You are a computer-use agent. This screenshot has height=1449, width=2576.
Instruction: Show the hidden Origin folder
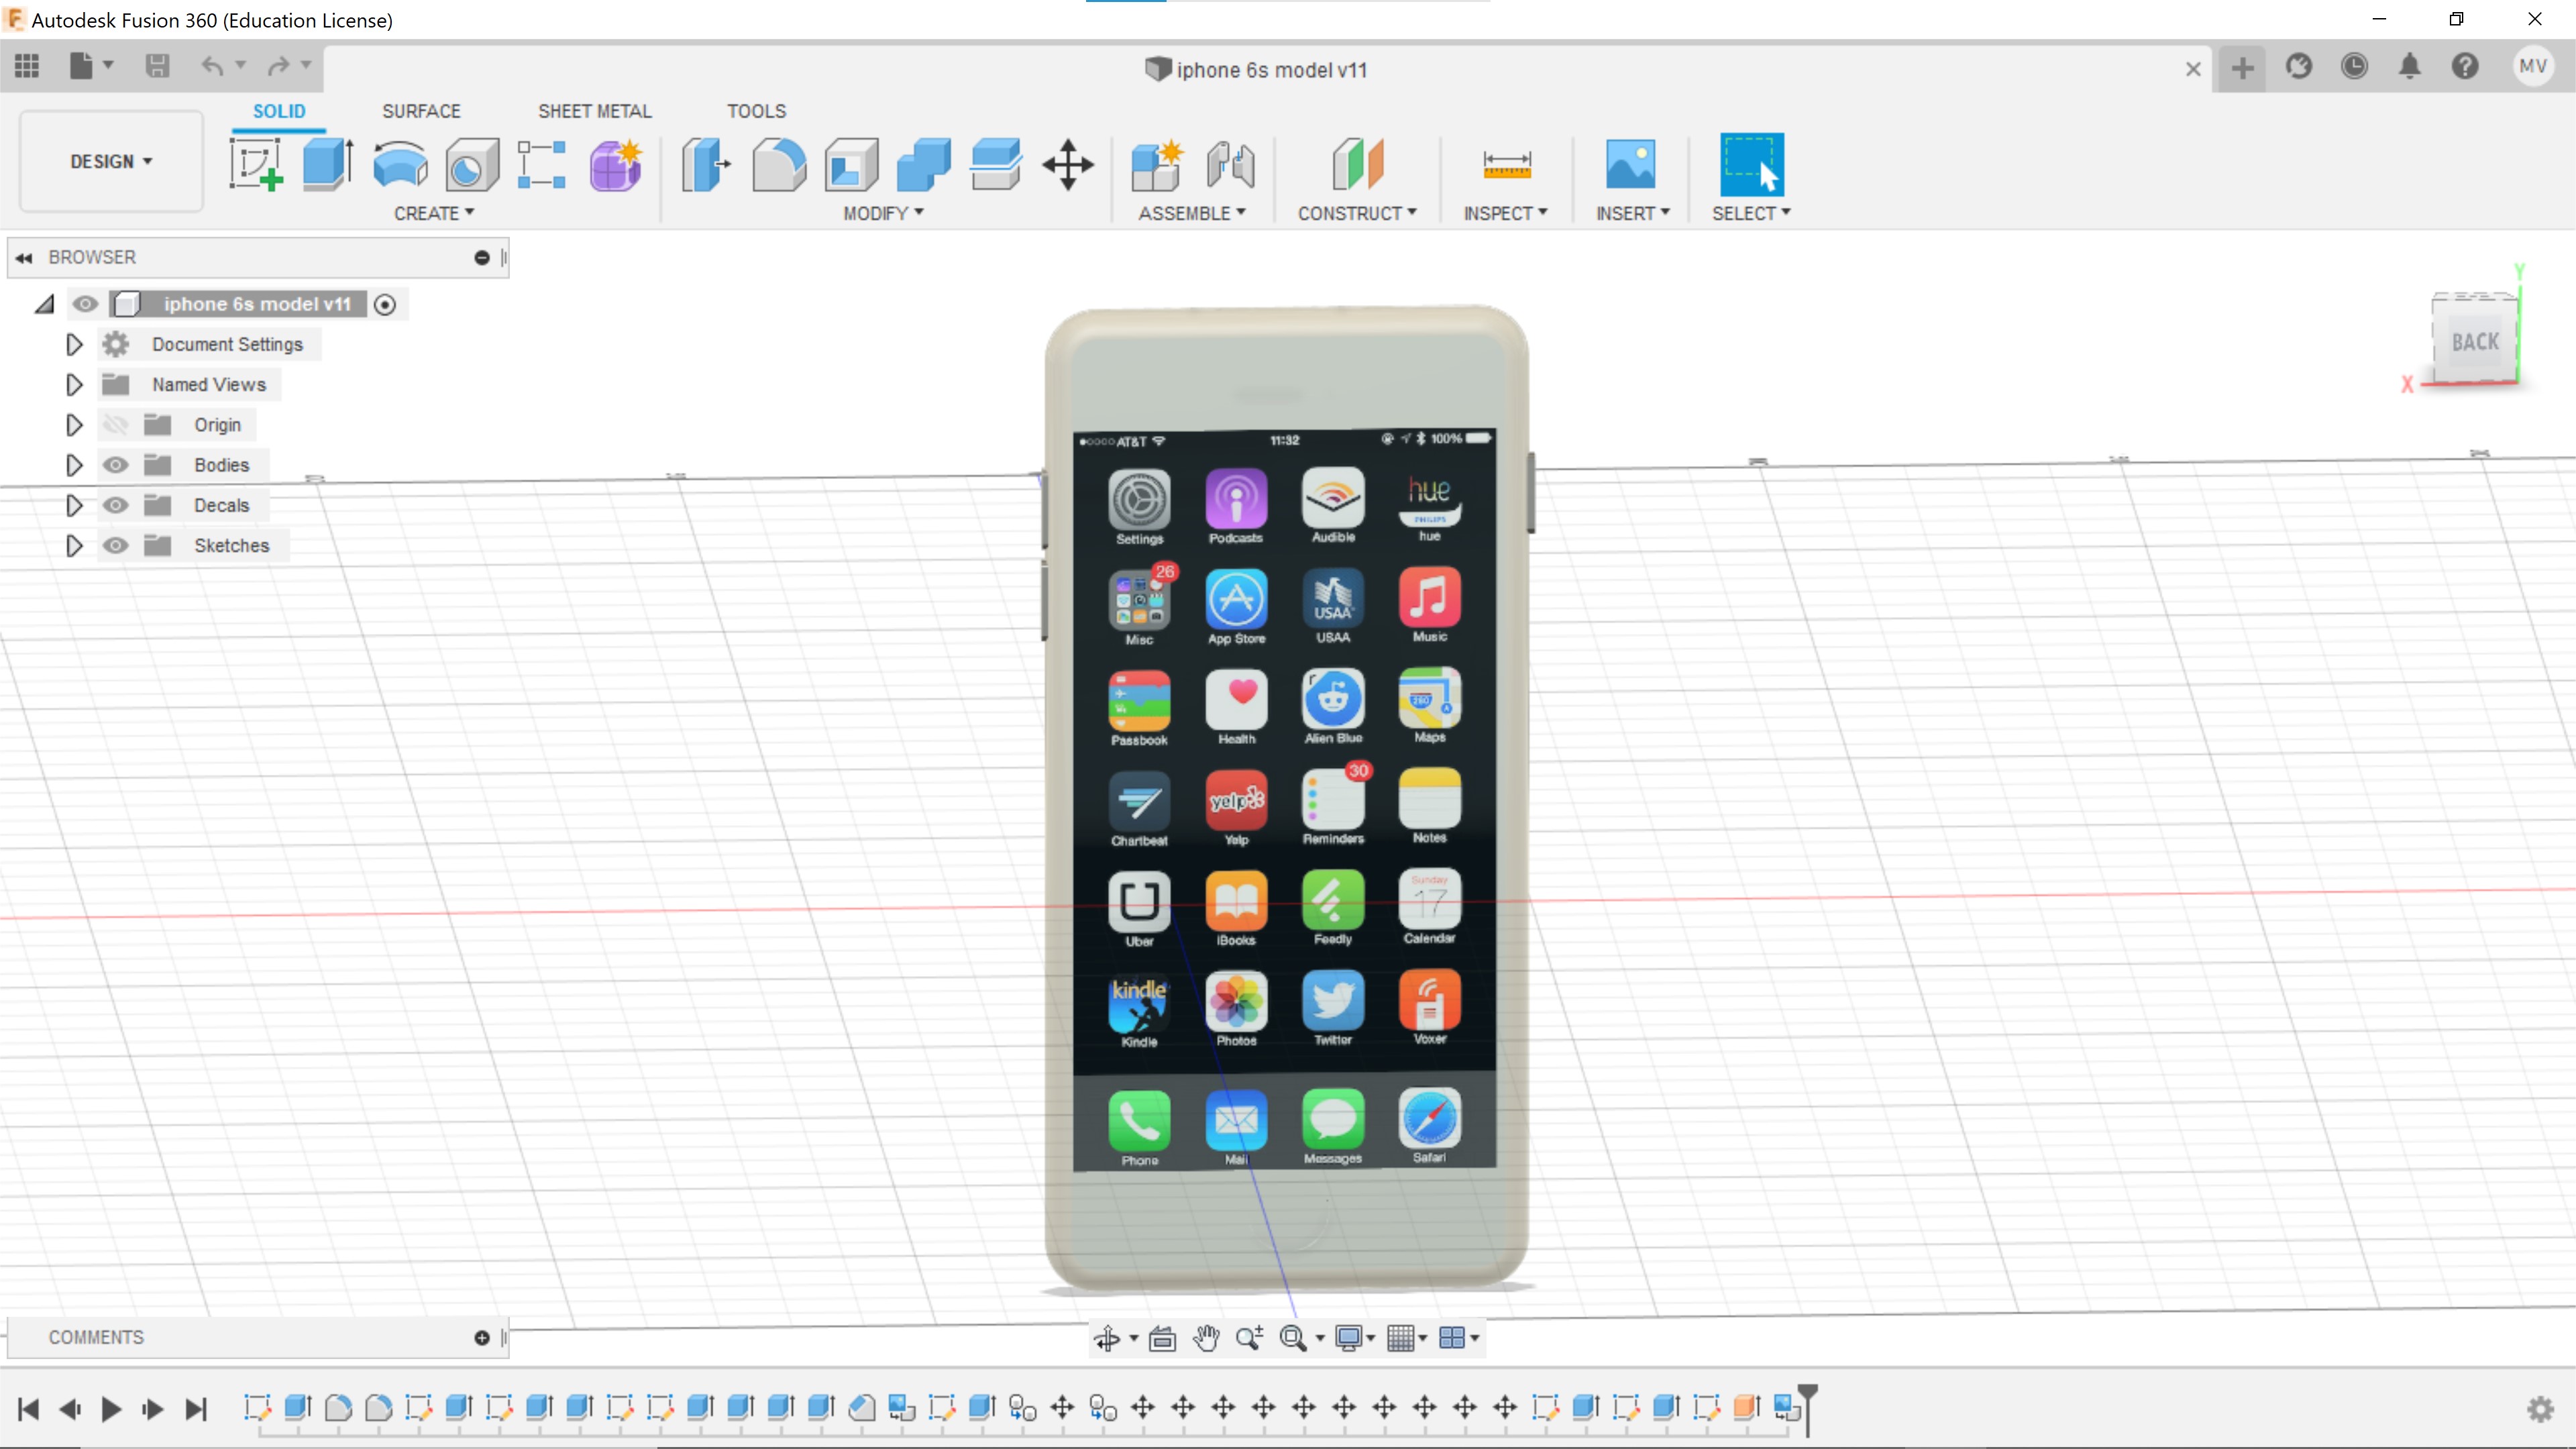pyautogui.click(x=116, y=425)
